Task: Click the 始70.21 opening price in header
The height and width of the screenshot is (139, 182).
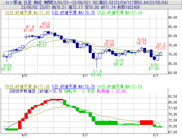Action: (59, 7)
